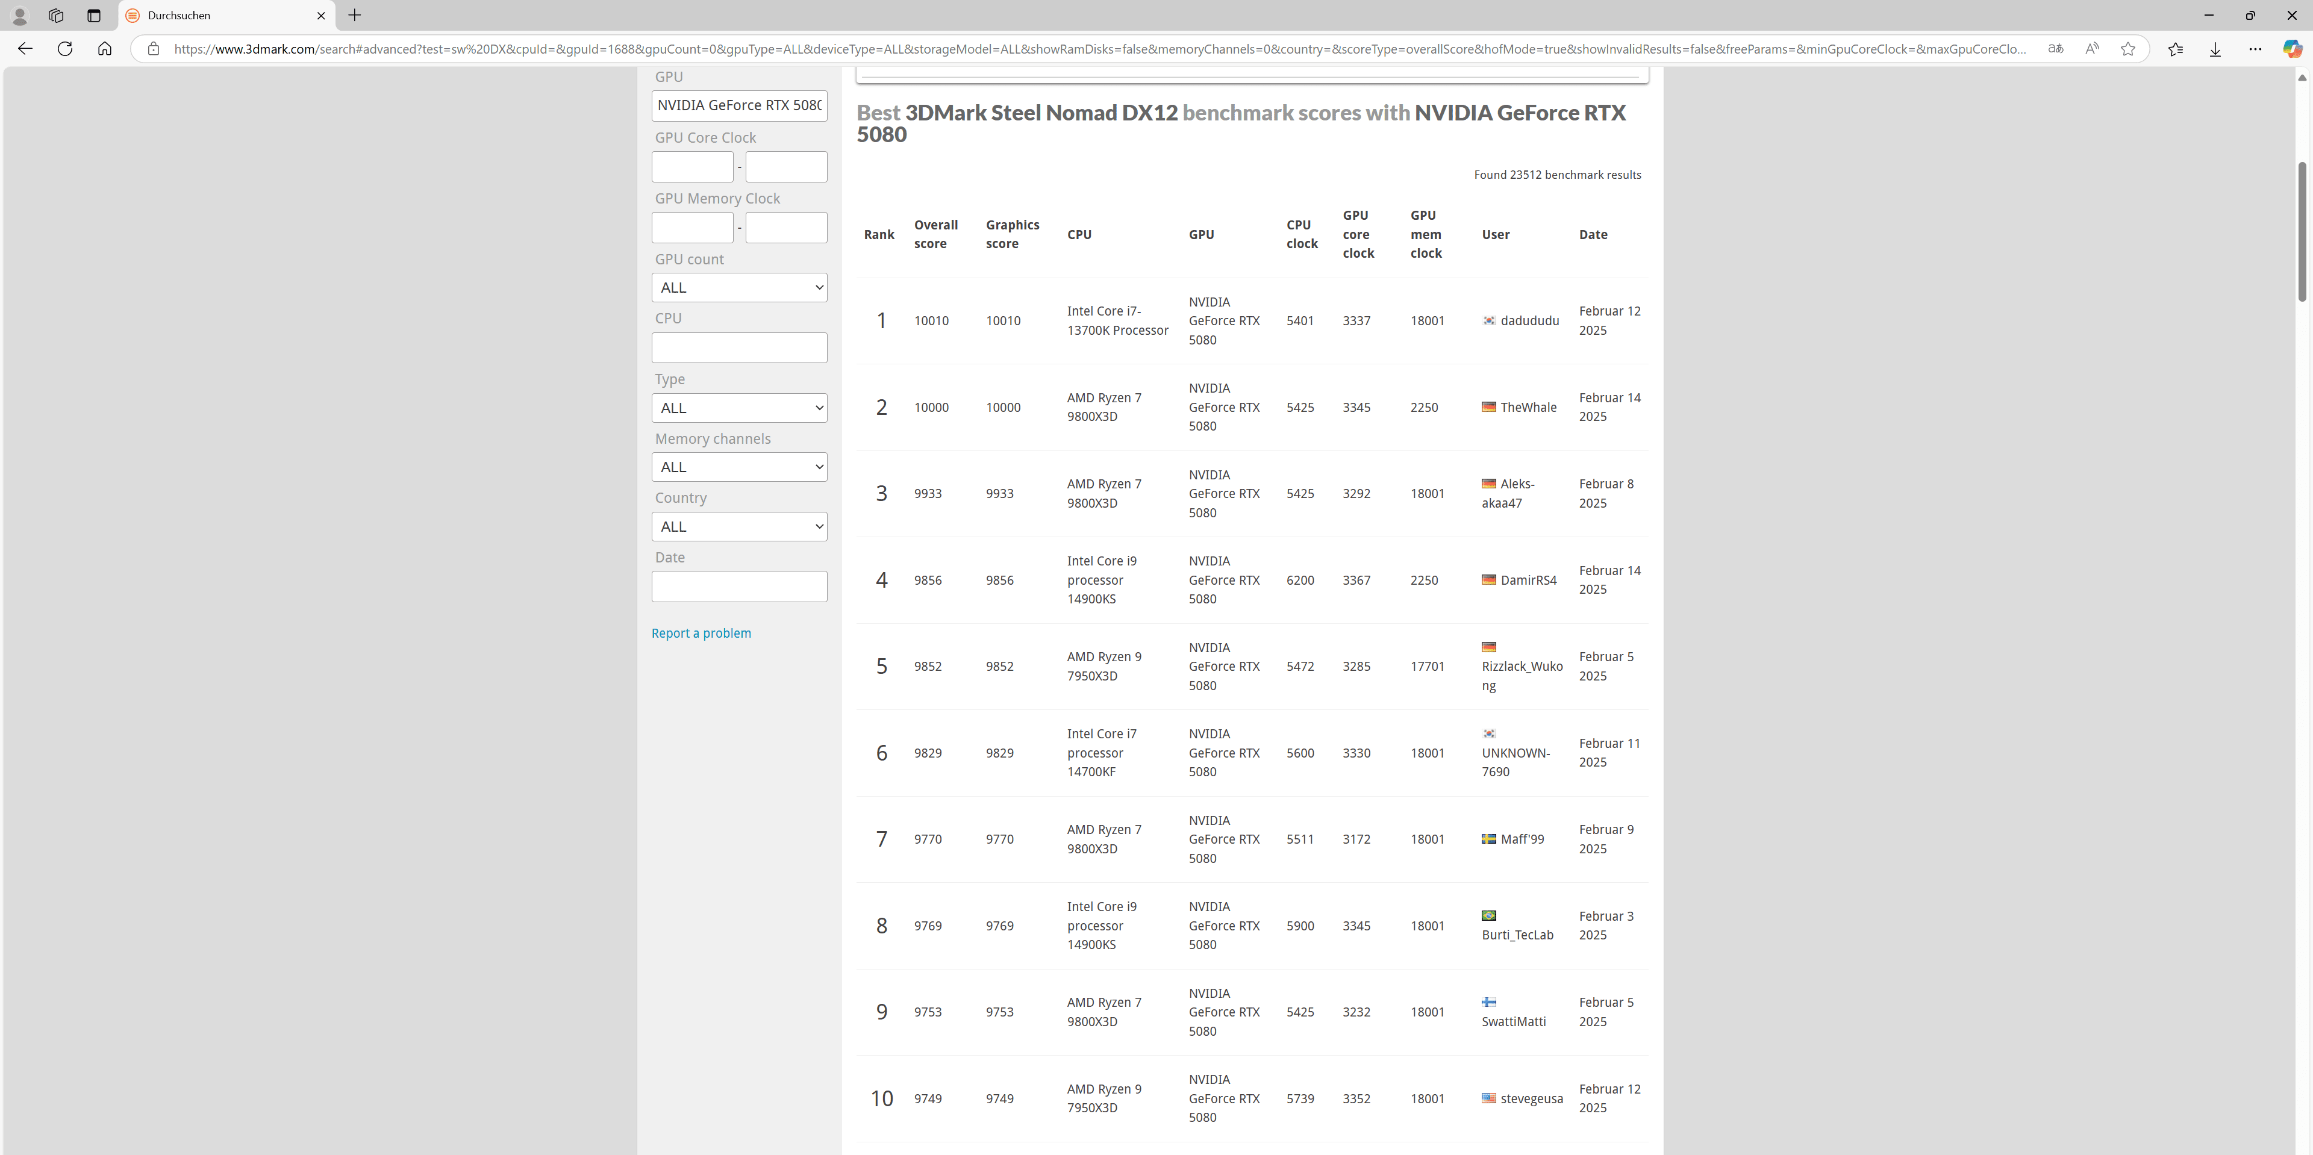The image size is (2313, 1155).
Task: Open the browser profile icon
Action: 19,15
